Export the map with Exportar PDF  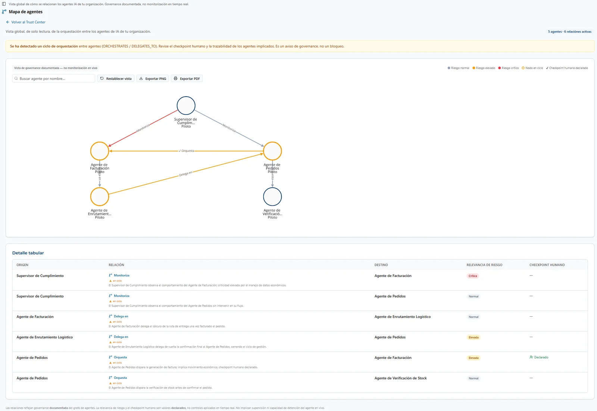[x=187, y=79]
